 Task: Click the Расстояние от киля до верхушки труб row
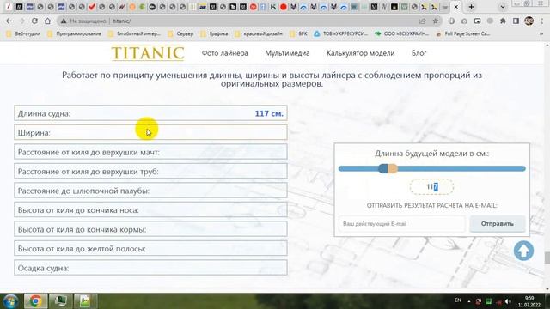151,171
